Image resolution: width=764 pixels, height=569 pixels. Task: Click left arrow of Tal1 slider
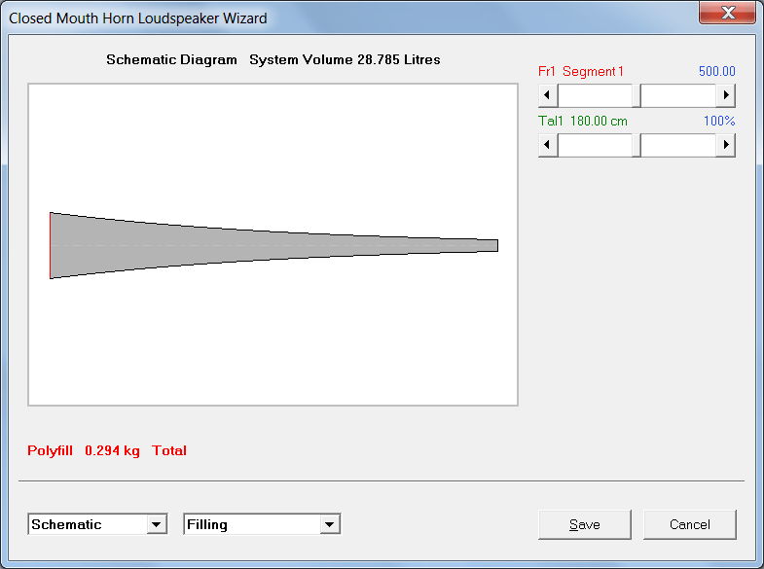point(548,145)
